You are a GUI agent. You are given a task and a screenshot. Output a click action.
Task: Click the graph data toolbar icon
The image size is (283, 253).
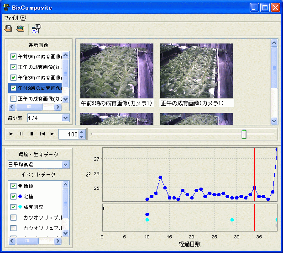point(36,29)
